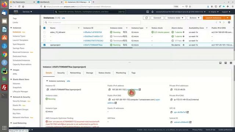Maximize the details panel to full height

(x=231, y=63)
